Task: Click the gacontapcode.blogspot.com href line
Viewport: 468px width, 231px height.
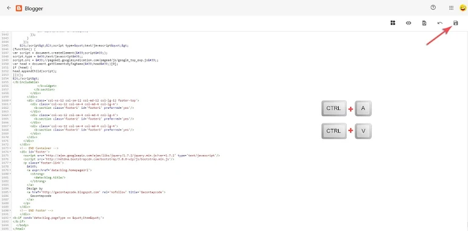Action: [96, 192]
